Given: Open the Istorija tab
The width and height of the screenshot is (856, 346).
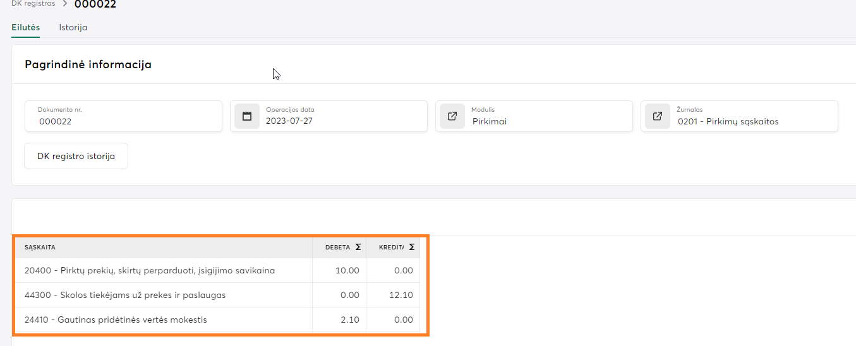Looking at the screenshot, I should point(73,28).
